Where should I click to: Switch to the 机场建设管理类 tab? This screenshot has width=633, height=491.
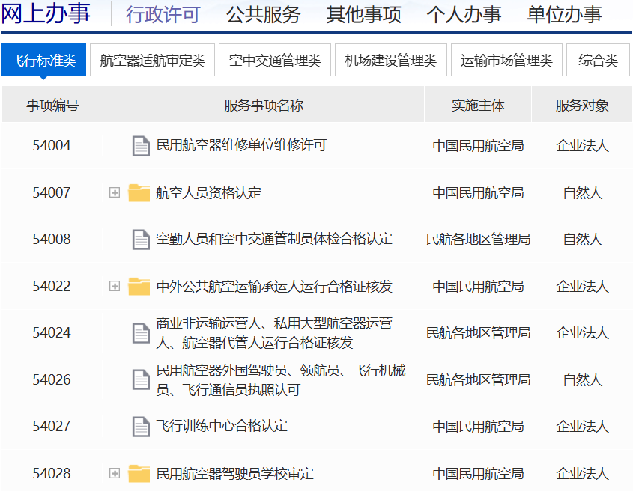(x=391, y=60)
